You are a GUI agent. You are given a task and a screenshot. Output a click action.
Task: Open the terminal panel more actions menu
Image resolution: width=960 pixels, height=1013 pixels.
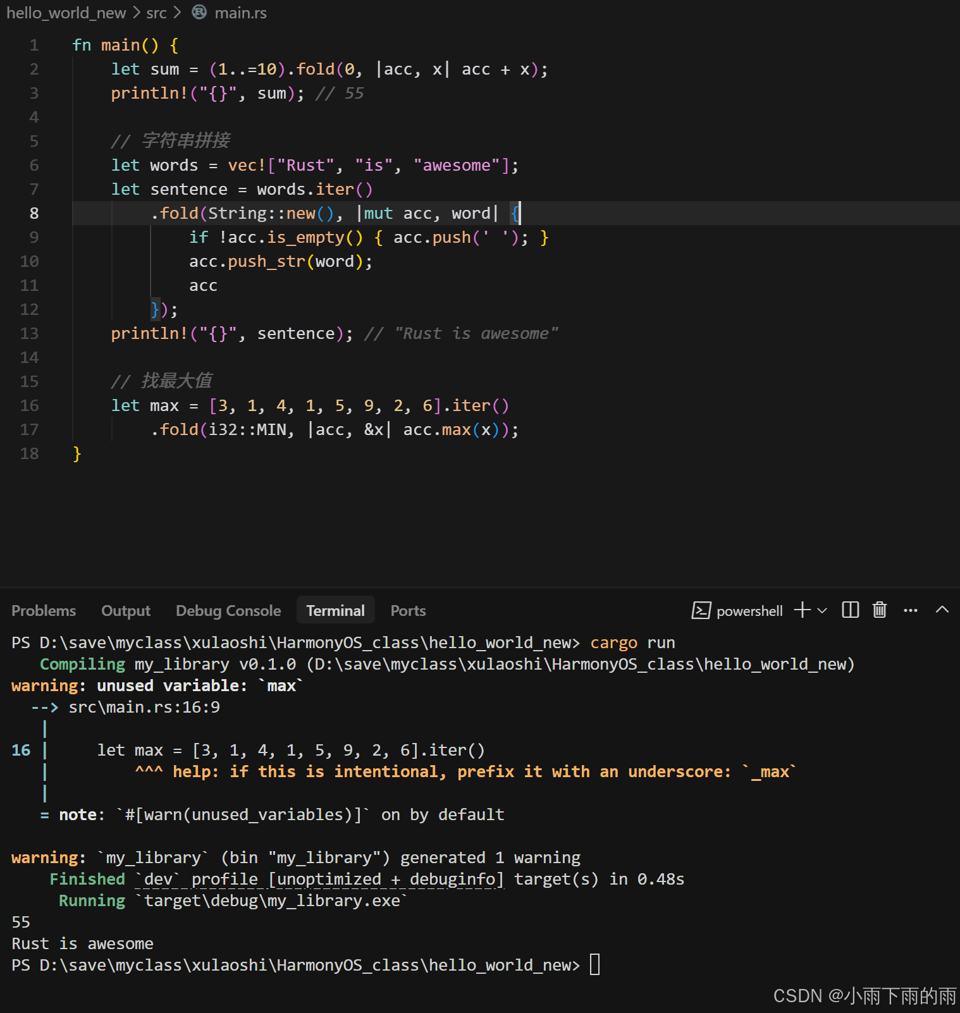(911, 610)
